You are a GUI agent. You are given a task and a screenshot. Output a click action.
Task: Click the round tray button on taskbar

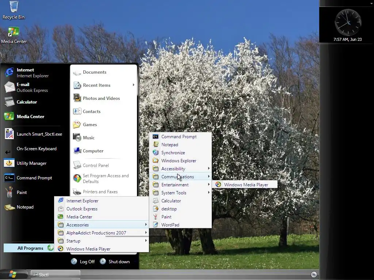[314, 274]
